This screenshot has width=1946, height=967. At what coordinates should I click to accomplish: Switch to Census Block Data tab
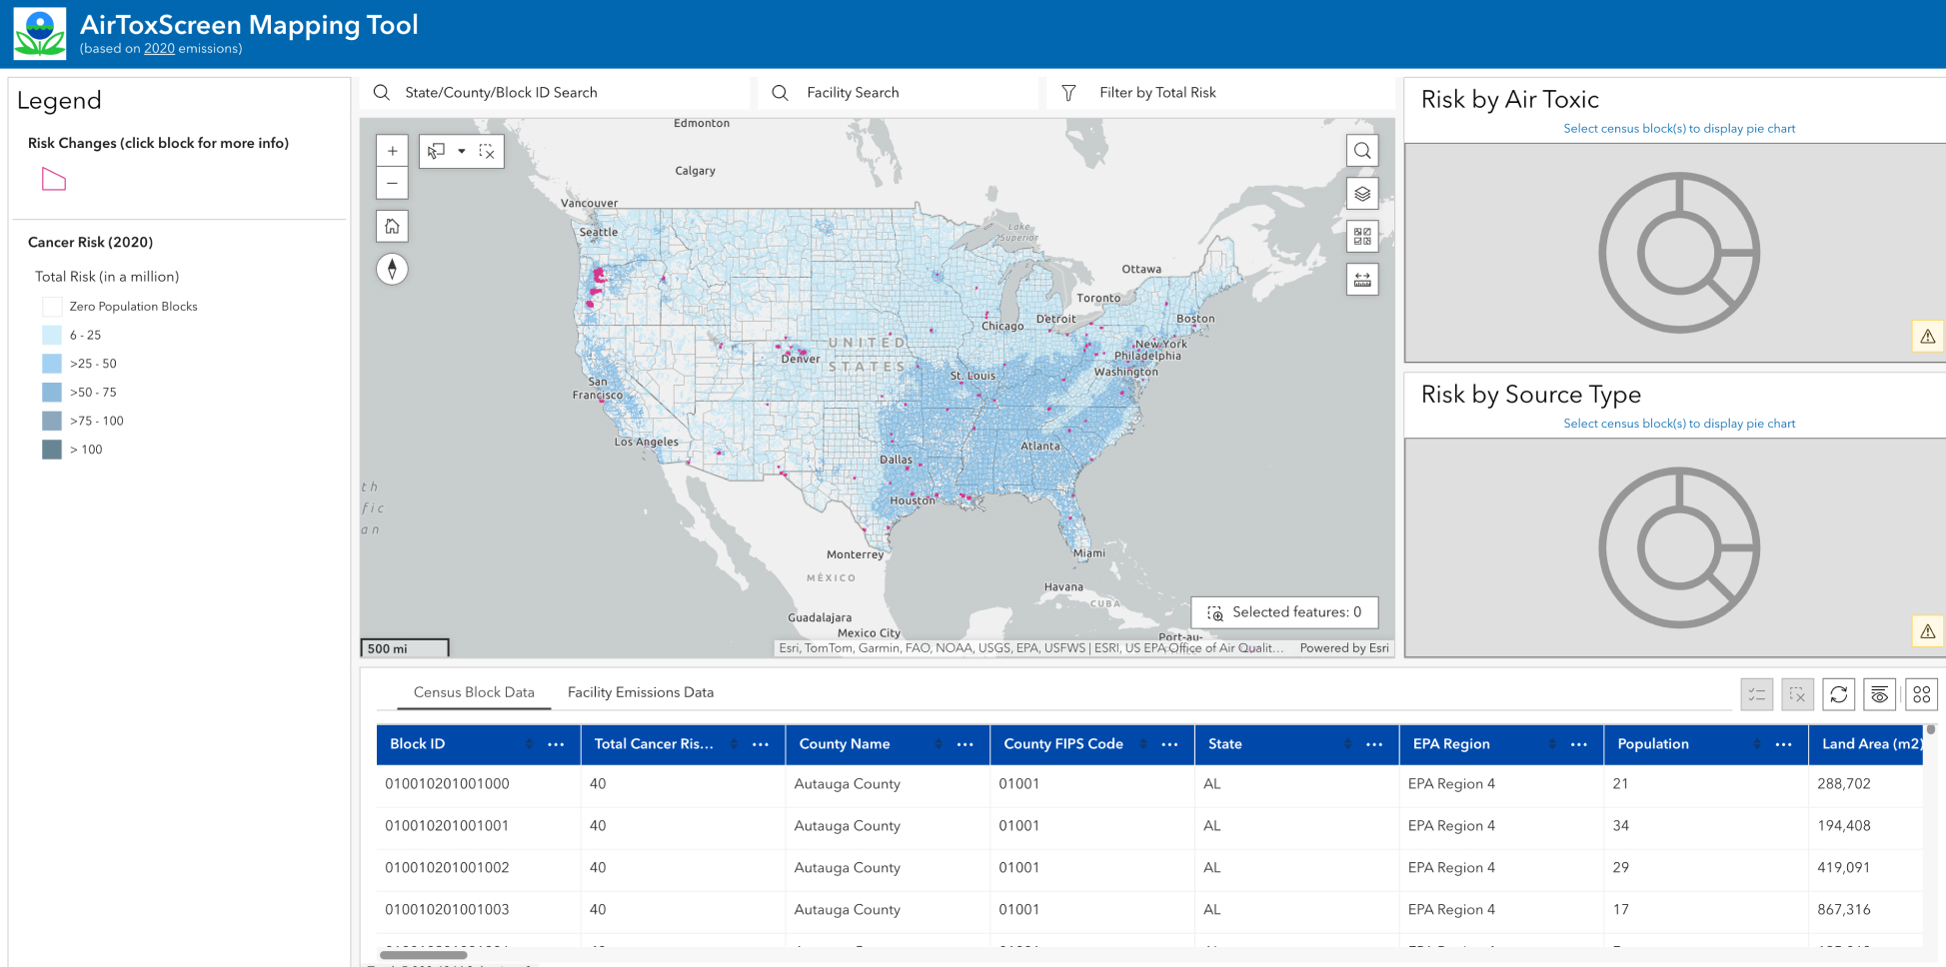point(474,692)
